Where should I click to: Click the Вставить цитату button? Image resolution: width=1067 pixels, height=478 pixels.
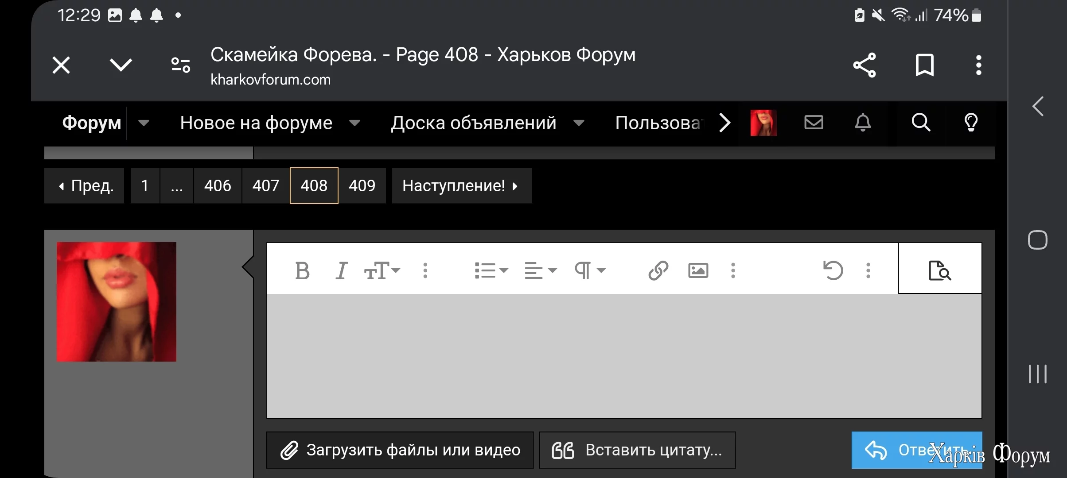637,450
